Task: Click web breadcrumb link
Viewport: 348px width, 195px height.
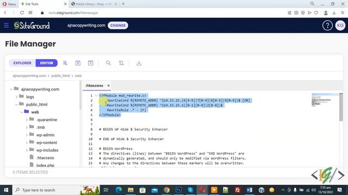Action: pos(78,76)
